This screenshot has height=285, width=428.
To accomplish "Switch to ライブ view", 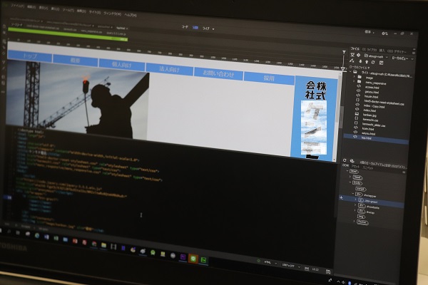I will point(206,28).
